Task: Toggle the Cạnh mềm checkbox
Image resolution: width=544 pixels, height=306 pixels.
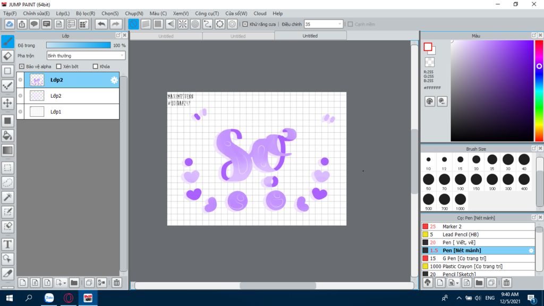Action: click(351, 24)
